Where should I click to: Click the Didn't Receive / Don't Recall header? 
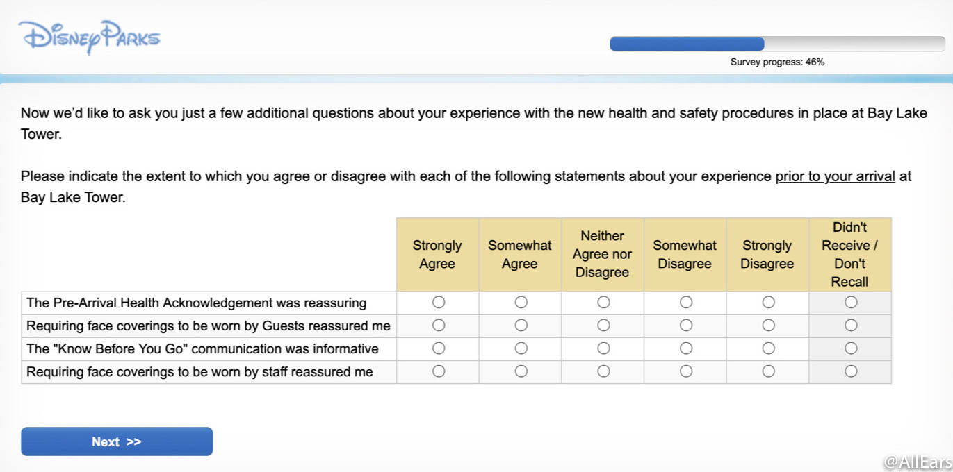849,255
